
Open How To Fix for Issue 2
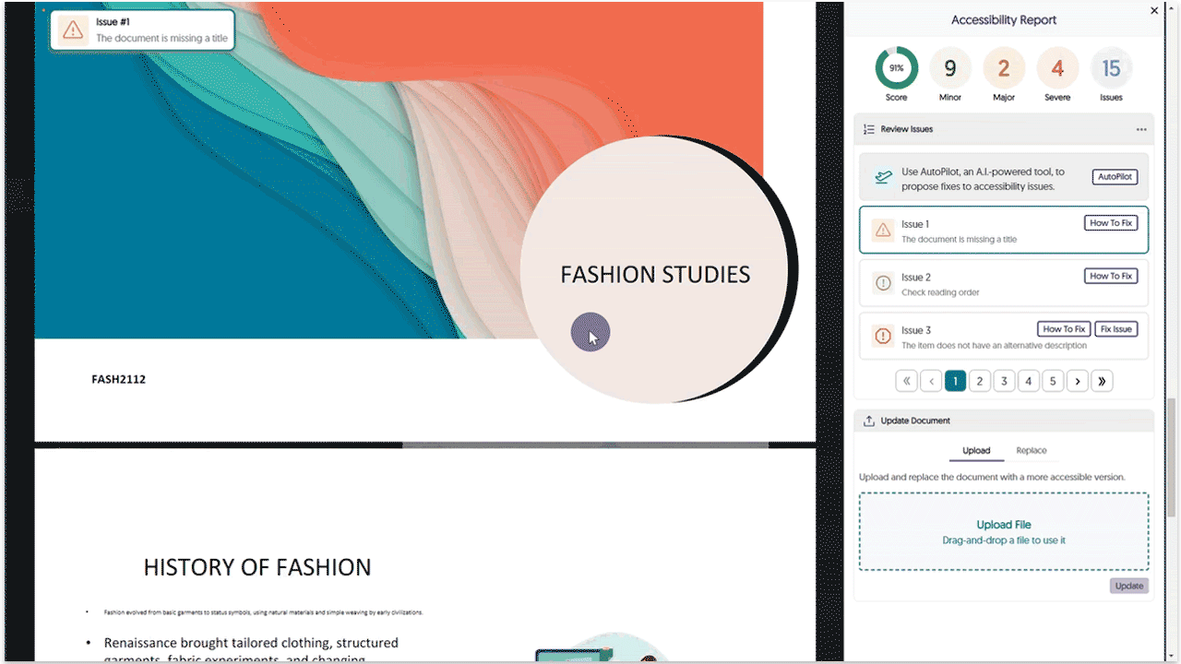(x=1110, y=276)
